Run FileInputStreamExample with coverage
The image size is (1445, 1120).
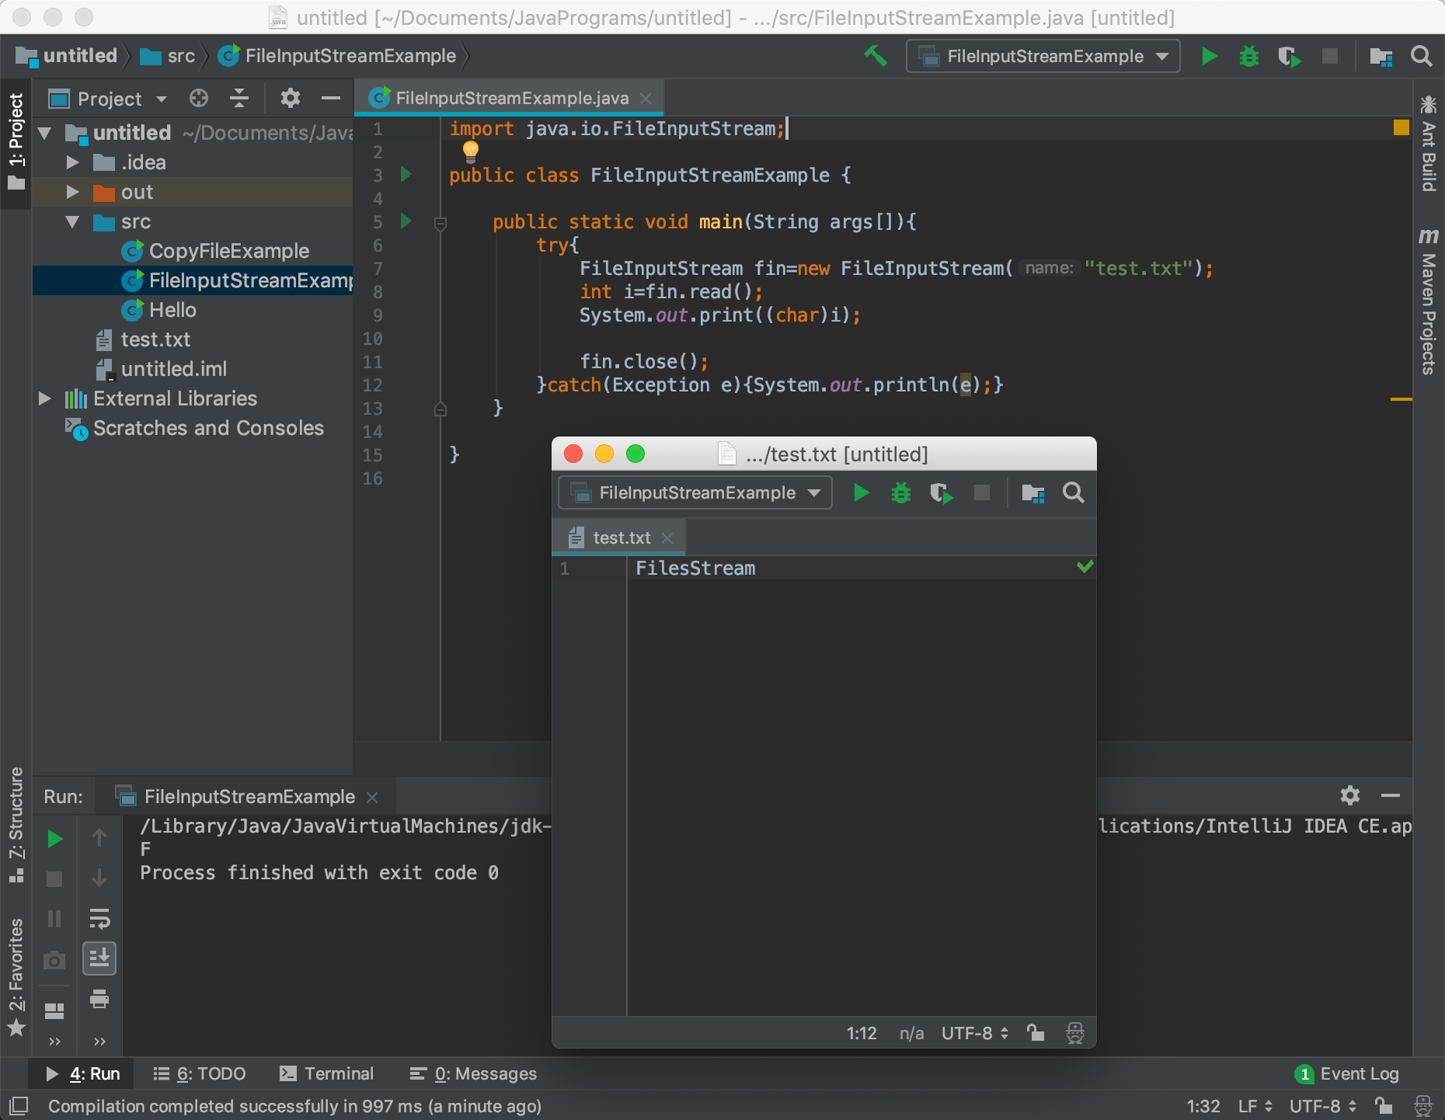point(1290,56)
